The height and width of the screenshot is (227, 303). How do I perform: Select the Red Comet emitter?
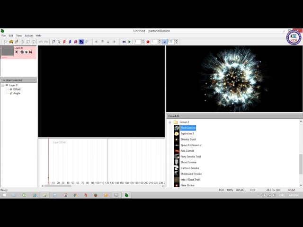[187, 151]
